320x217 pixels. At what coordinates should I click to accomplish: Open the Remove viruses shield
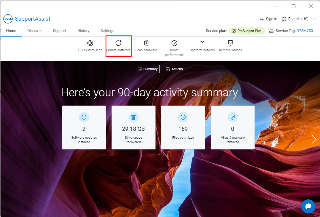click(230, 43)
